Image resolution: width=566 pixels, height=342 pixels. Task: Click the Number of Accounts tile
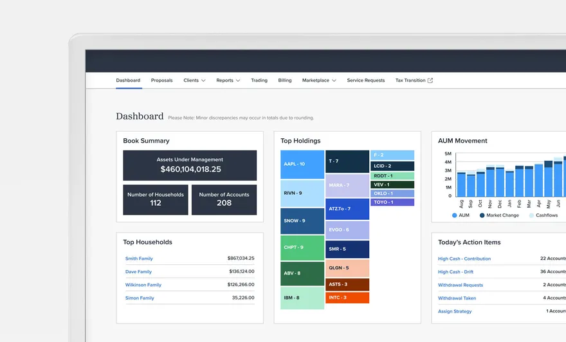click(x=224, y=200)
